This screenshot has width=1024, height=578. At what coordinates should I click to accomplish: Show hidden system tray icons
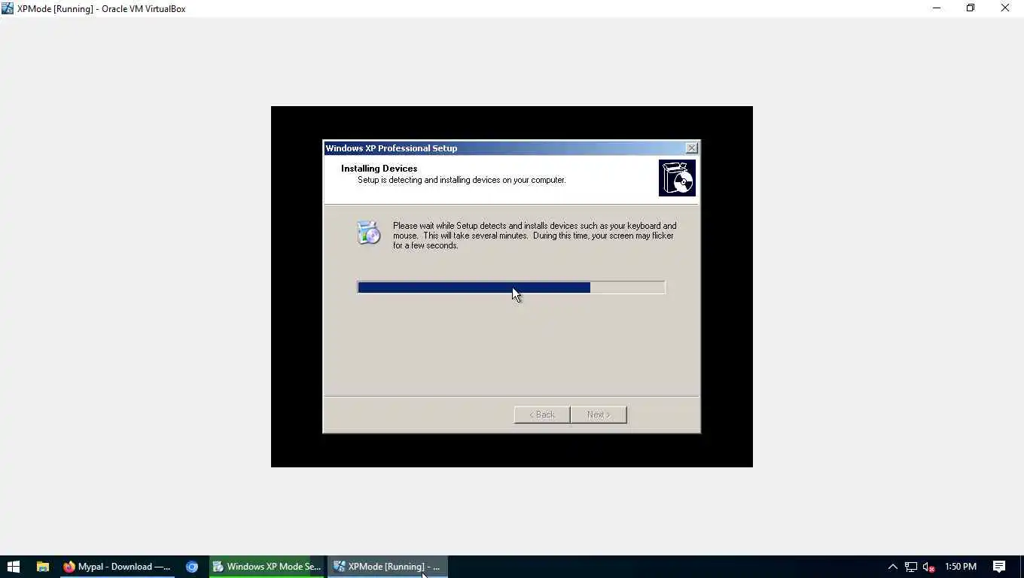[x=893, y=567]
